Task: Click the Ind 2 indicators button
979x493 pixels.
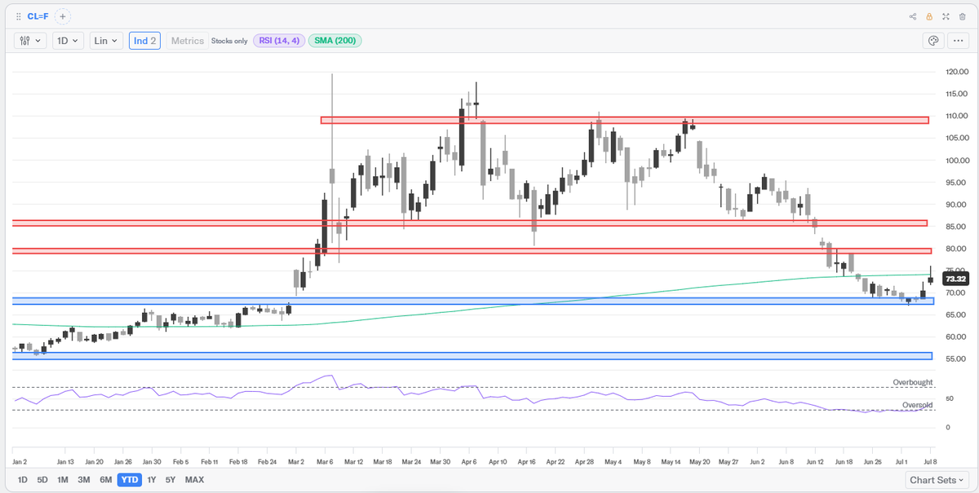Action: [x=145, y=41]
